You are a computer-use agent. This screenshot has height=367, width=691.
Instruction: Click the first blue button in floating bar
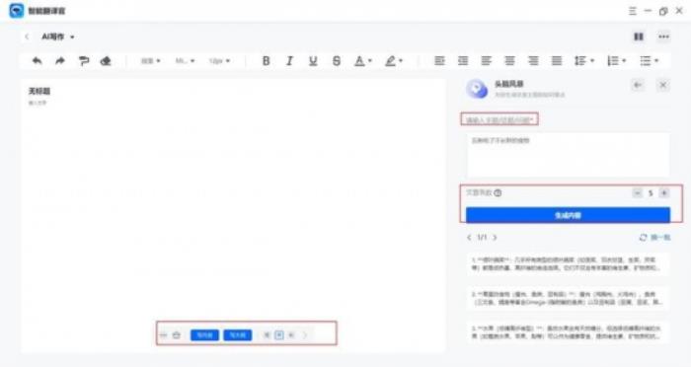(x=204, y=335)
